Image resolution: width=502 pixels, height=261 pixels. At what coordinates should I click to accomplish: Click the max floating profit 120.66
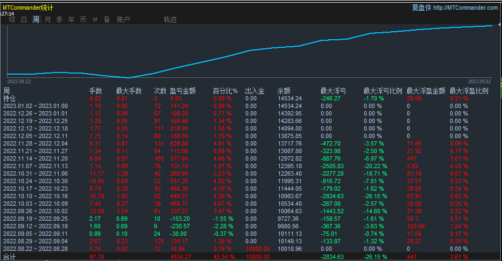pyautogui.click(x=416, y=226)
